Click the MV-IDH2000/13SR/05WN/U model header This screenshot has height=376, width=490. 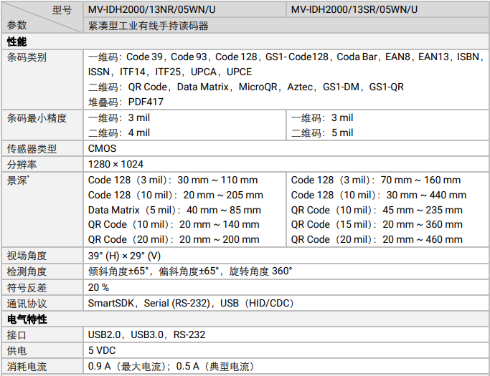[x=354, y=9]
